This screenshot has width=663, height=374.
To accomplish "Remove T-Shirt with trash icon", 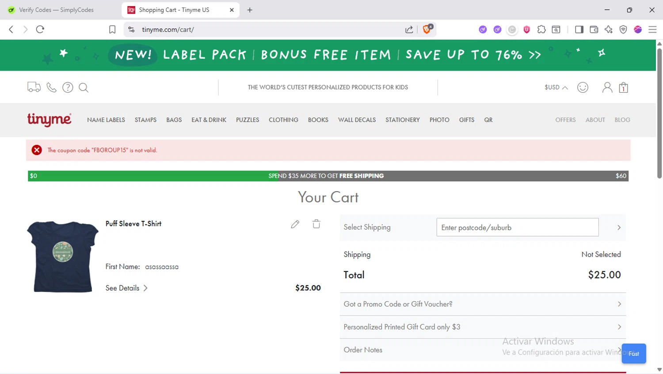I will 316,224.
